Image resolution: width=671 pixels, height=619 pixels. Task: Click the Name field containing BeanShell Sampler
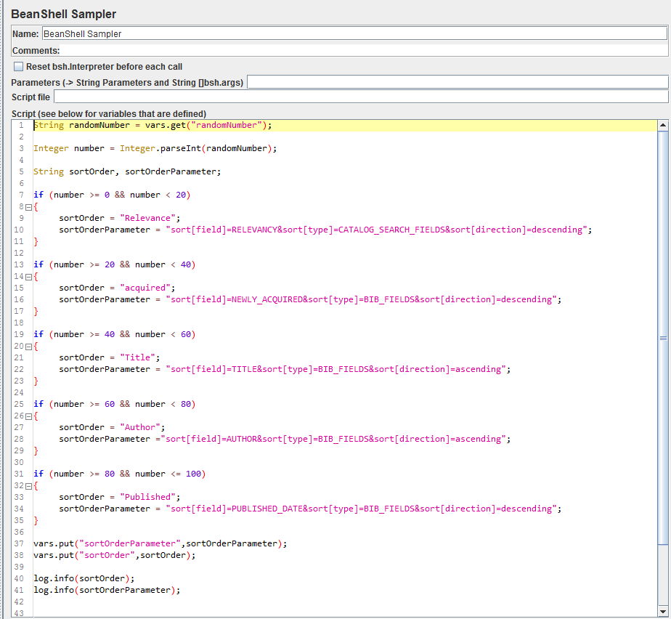[218, 33]
